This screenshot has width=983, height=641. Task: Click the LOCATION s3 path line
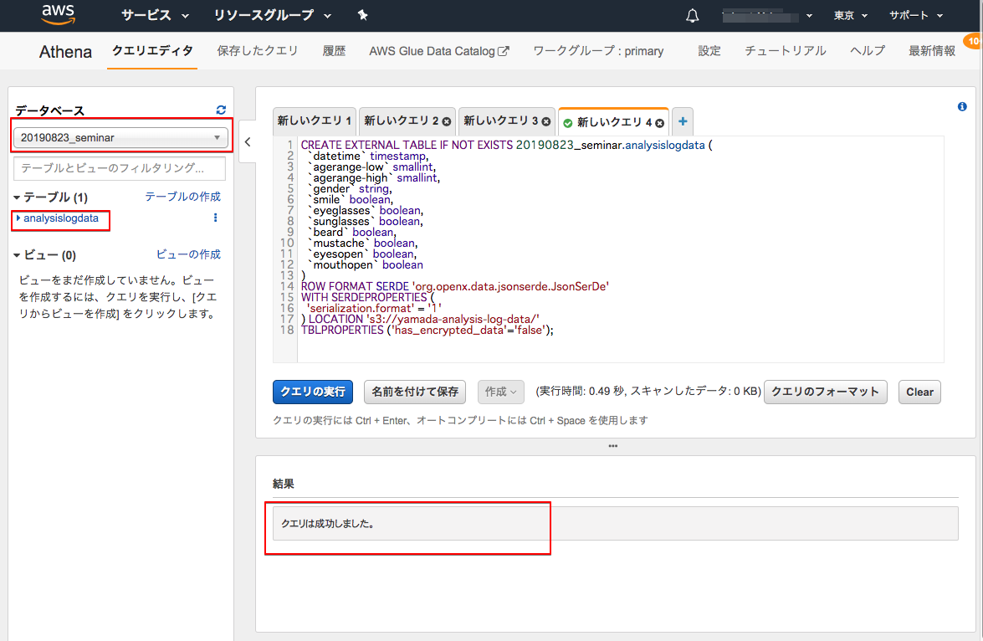419,320
